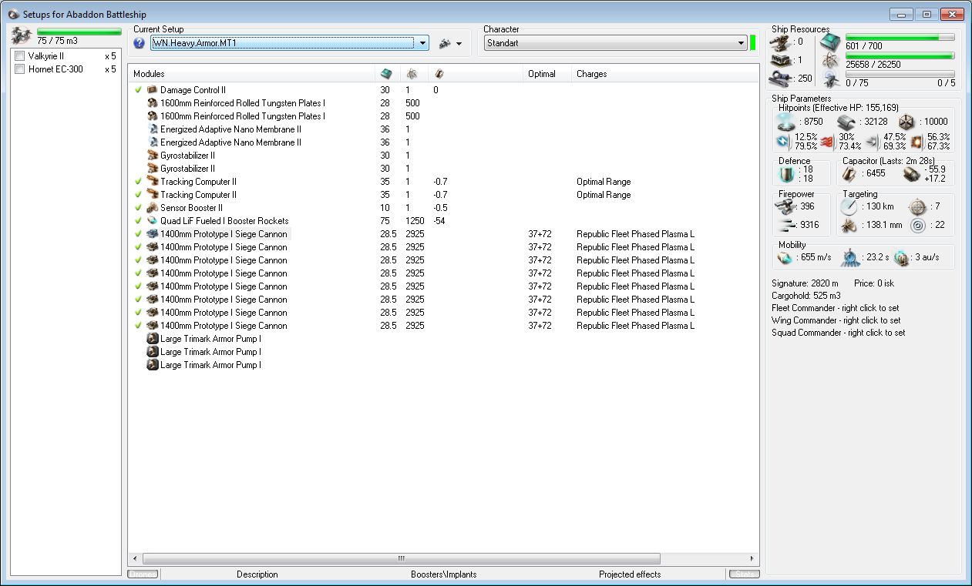Click the CPU icon beside 601 / 700

tap(830, 42)
